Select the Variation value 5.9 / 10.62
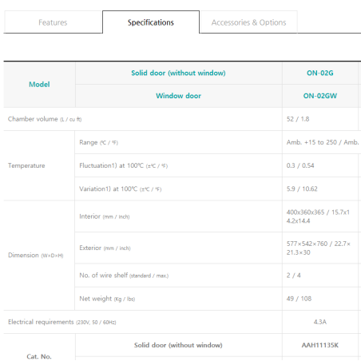361x361 pixels. (x=302, y=188)
